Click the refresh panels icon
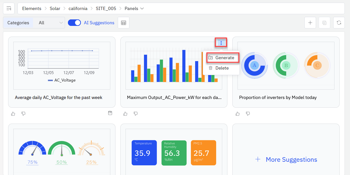The width and height of the screenshot is (350, 175). click(339, 23)
